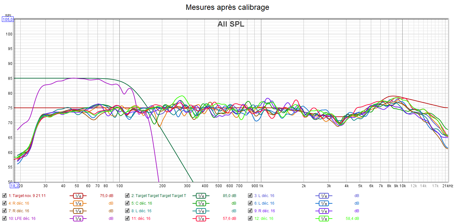The height and width of the screenshot is (223, 455).
Task: Select the 7: R déc. 16 legend label
Action: coord(19,211)
